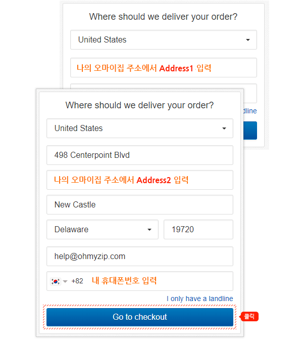
Task: Open the Delaware state dropdown
Action: pyautogui.click(x=103, y=230)
